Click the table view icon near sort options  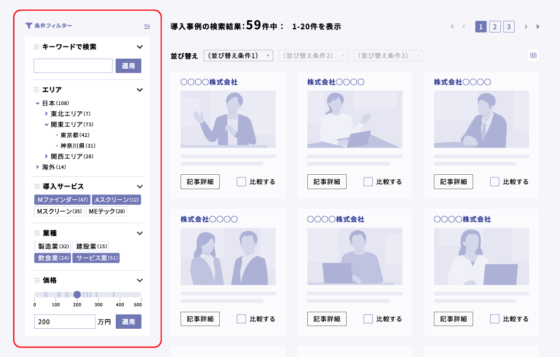click(x=533, y=55)
